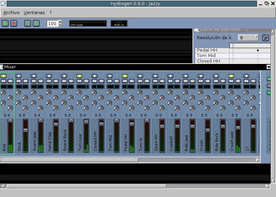
Task: Select the Tom Mid row in pattern editor
Action: pos(212,56)
